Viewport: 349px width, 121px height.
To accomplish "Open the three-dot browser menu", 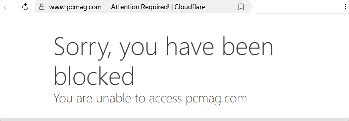I will (346, 7).
